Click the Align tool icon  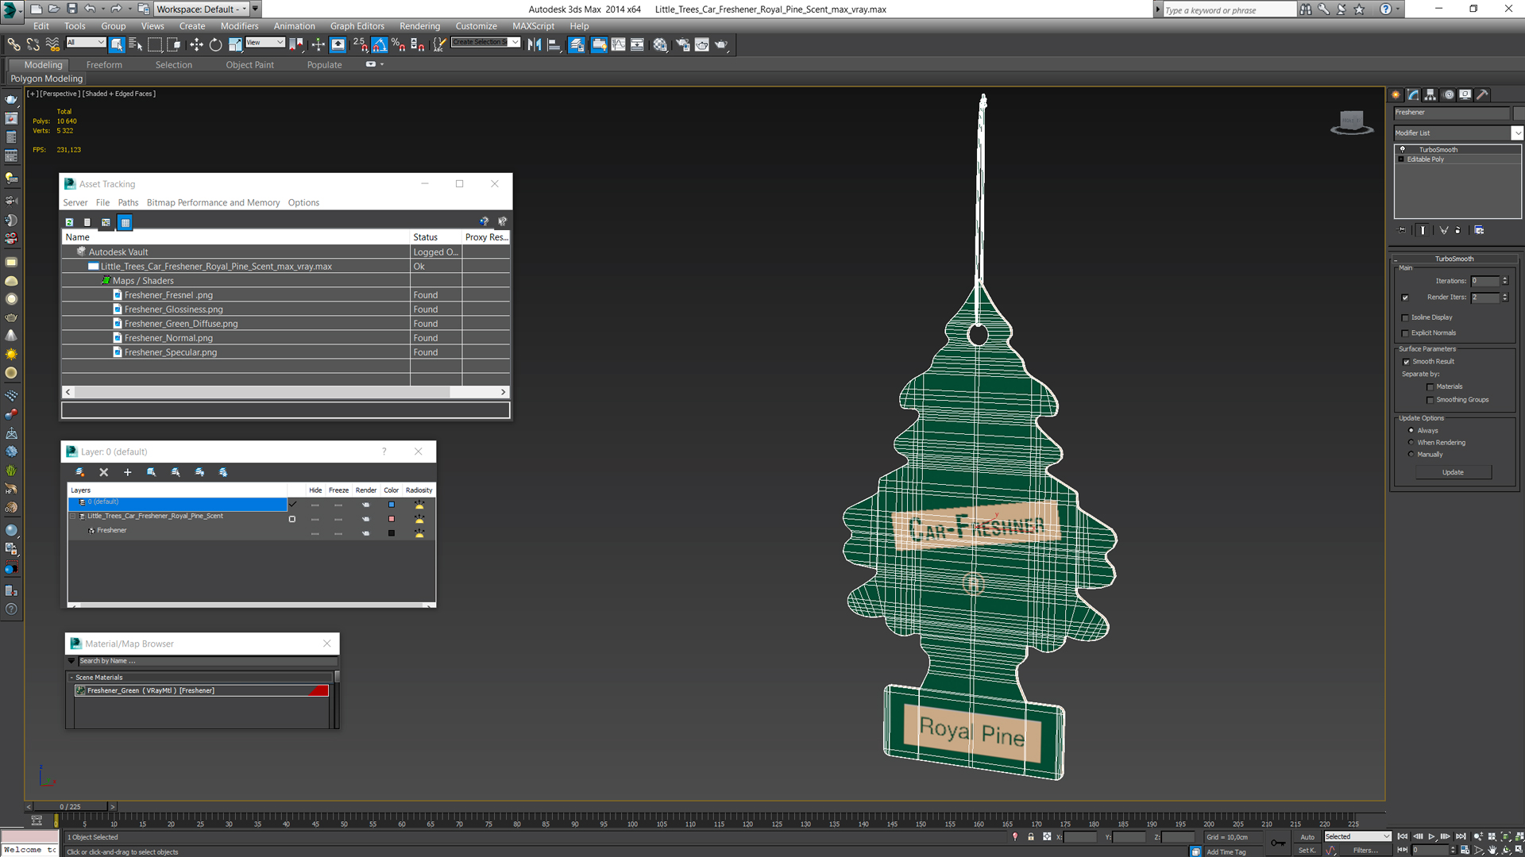(554, 44)
